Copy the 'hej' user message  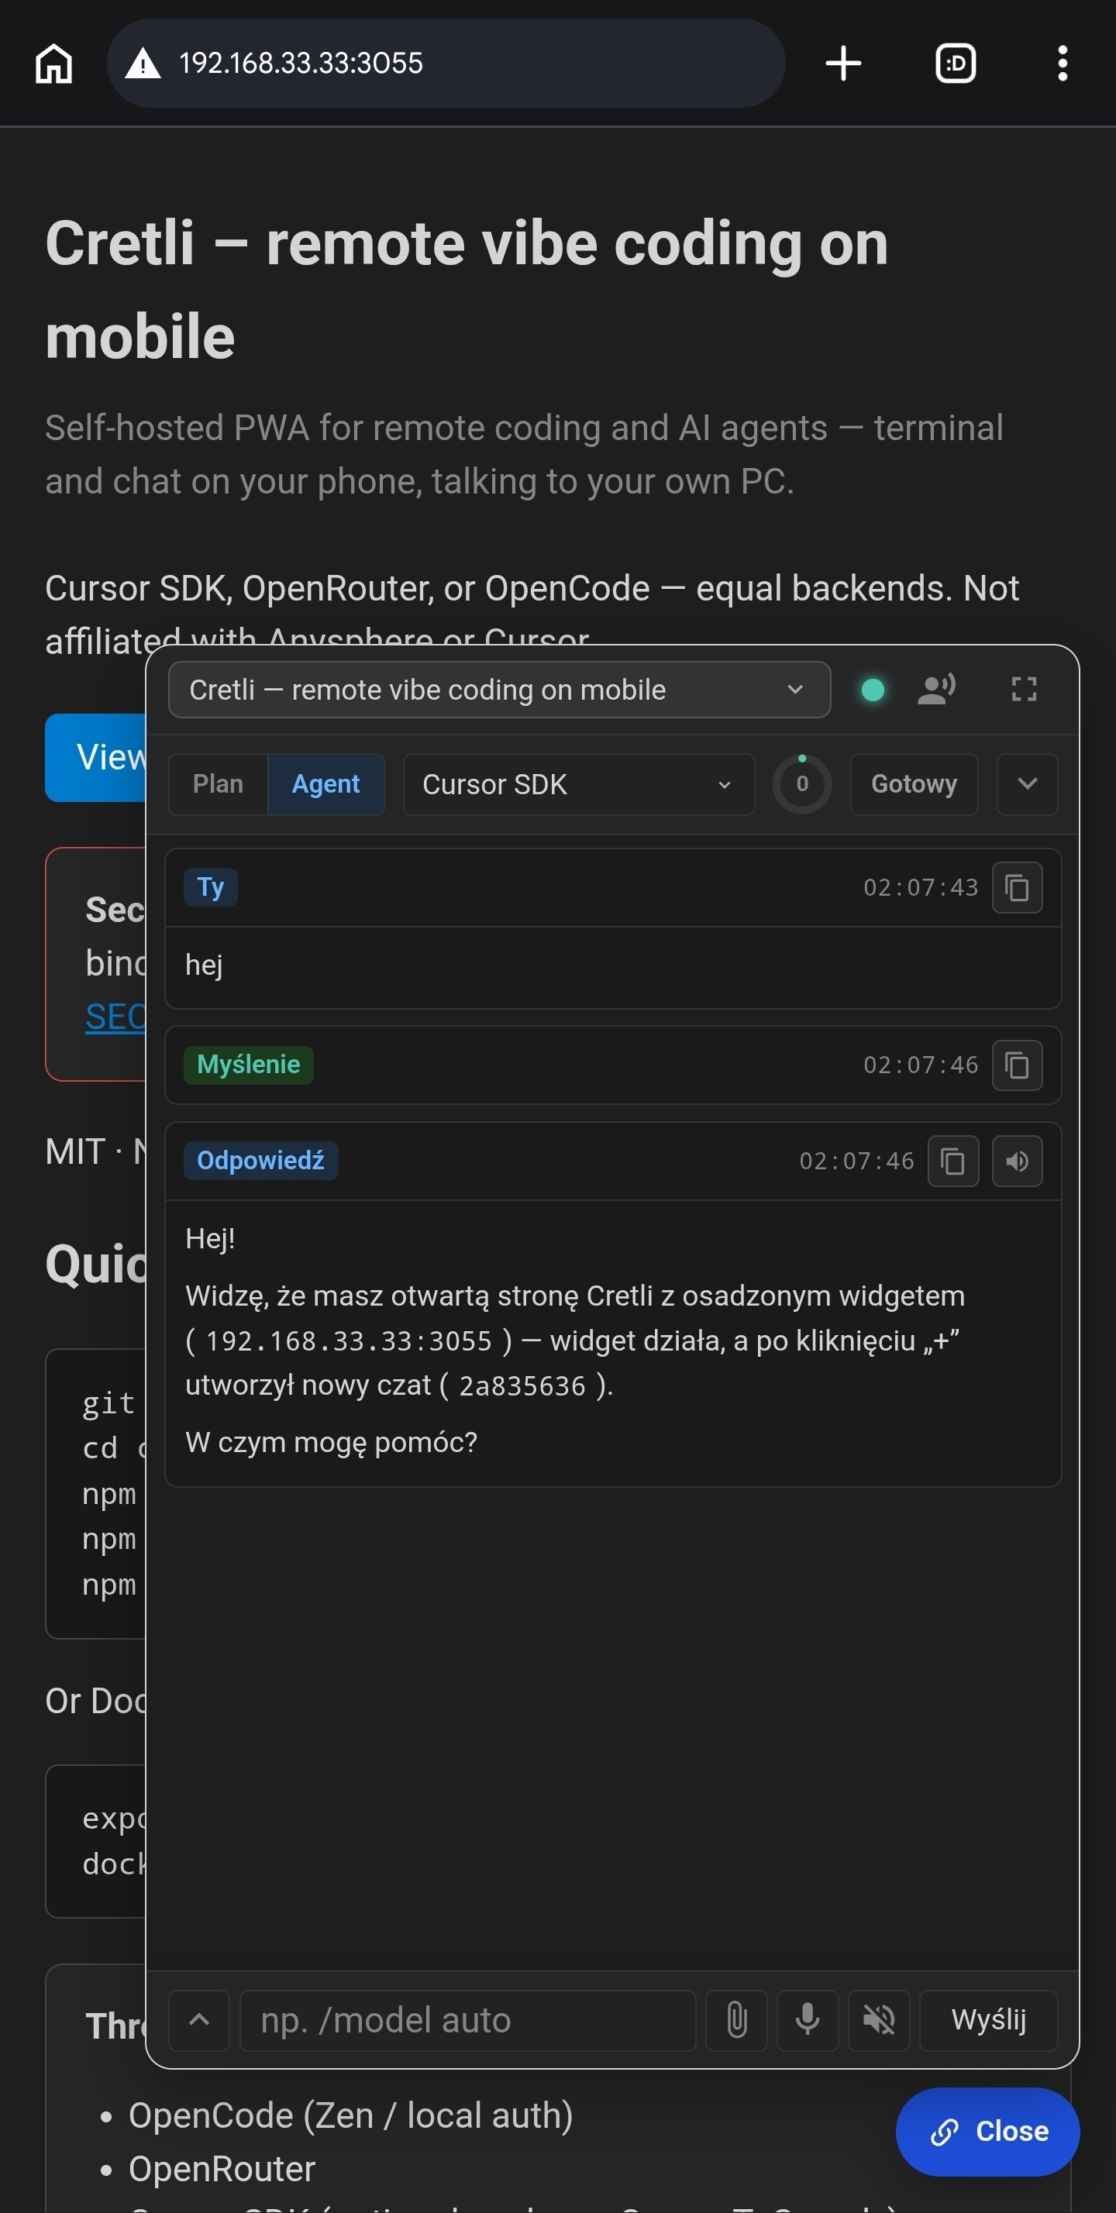point(1018,887)
